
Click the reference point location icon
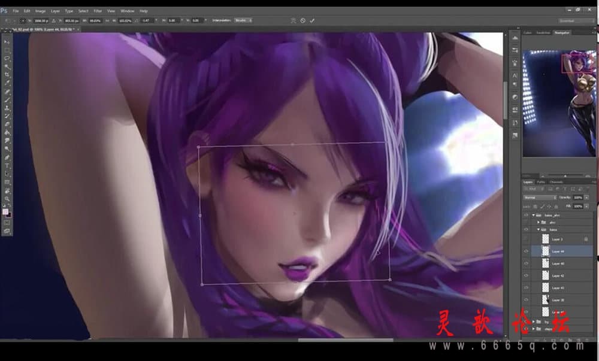(23, 20)
